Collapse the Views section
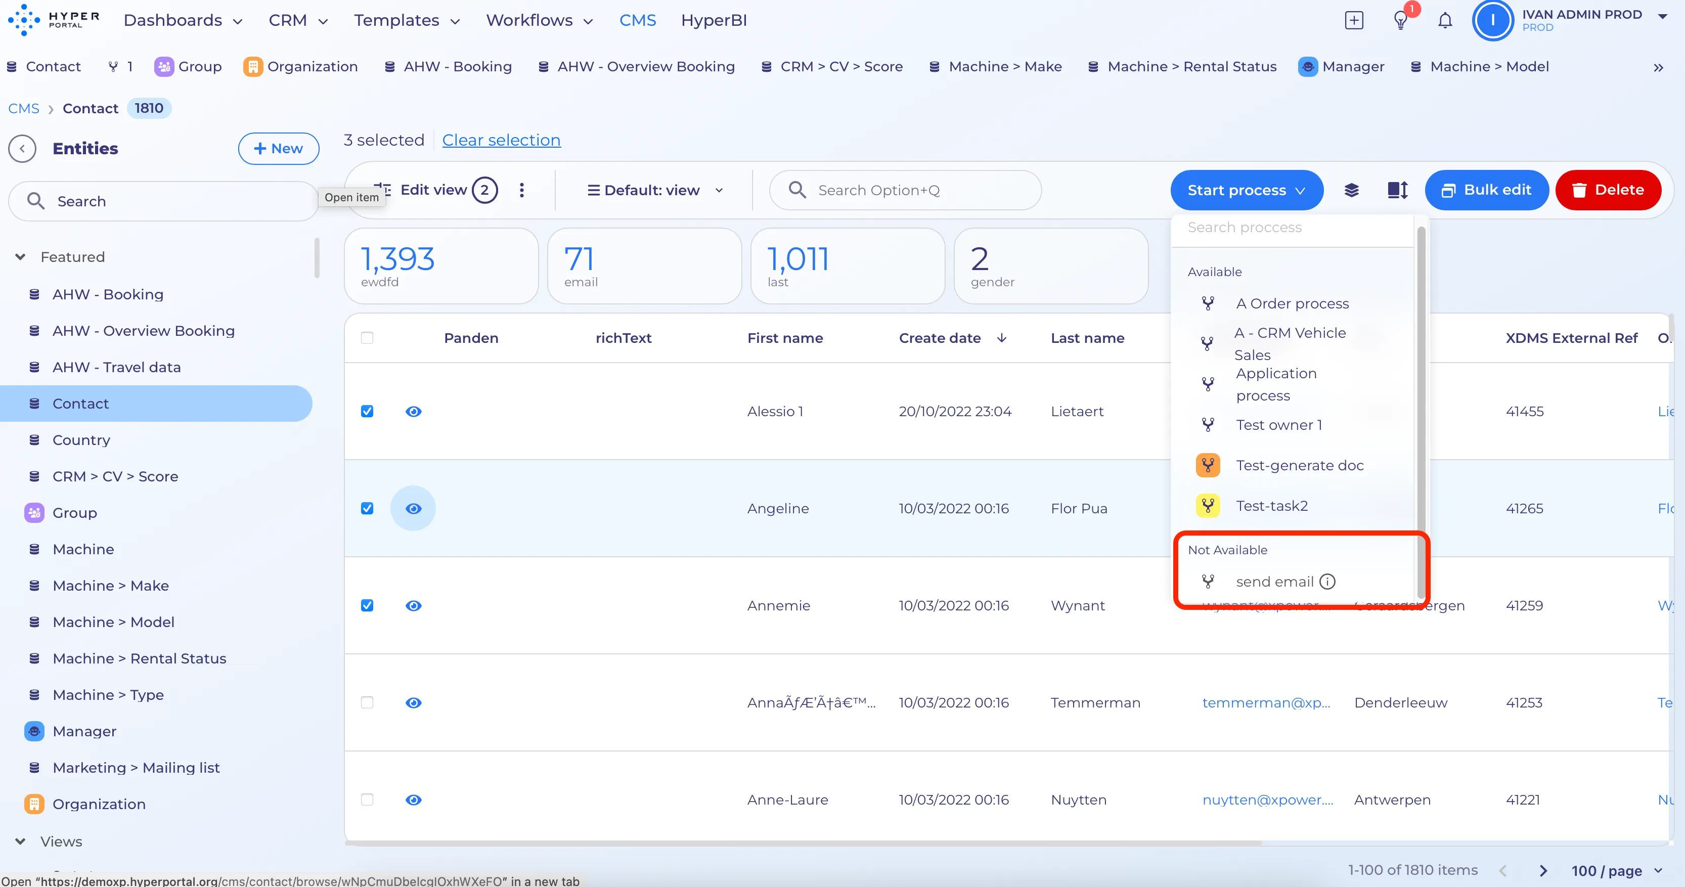This screenshot has height=887, width=1685. click(20, 841)
